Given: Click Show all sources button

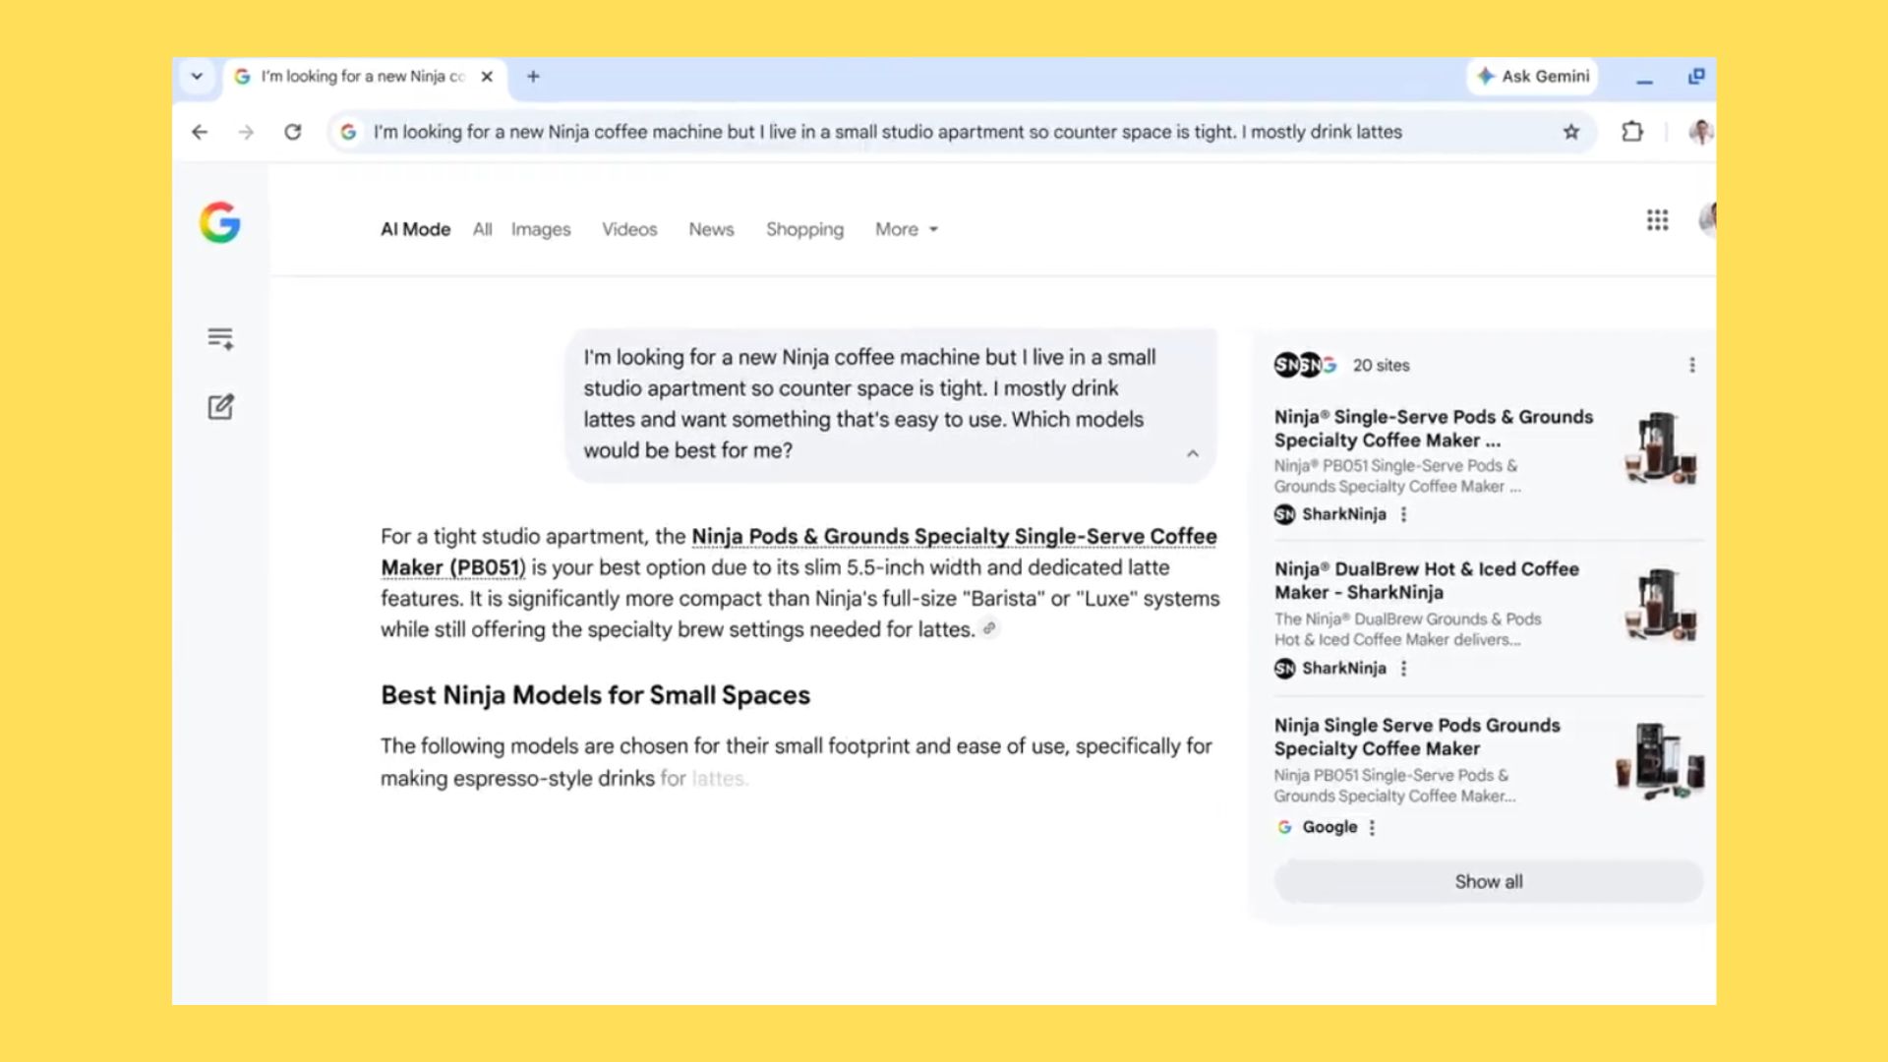Looking at the screenshot, I should 1488,882.
